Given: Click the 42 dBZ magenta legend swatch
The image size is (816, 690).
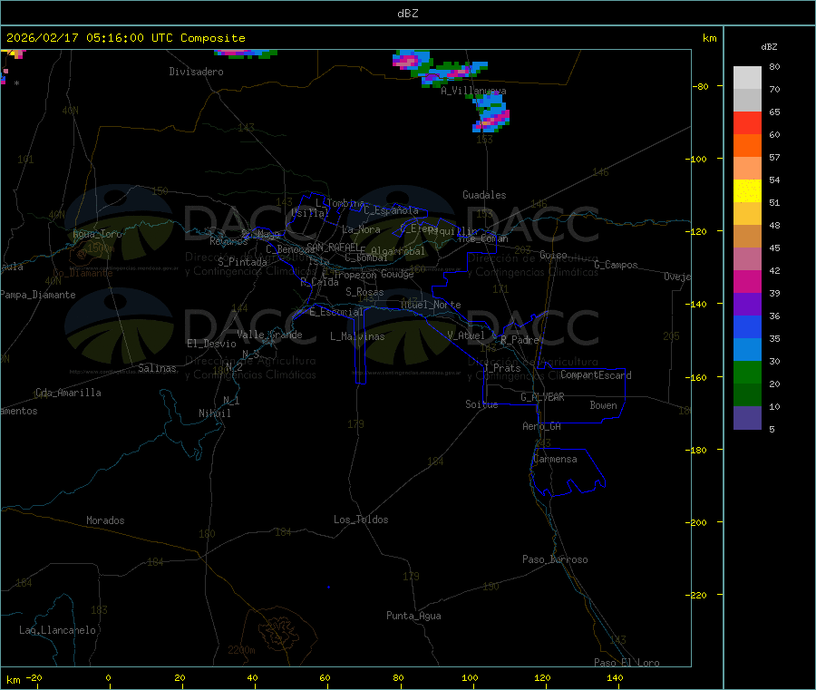Looking at the screenshot, I should [x=747, y=281].
